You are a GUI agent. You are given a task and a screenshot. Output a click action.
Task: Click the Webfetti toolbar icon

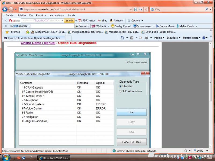pyautogui.click(x=99, y=26)
